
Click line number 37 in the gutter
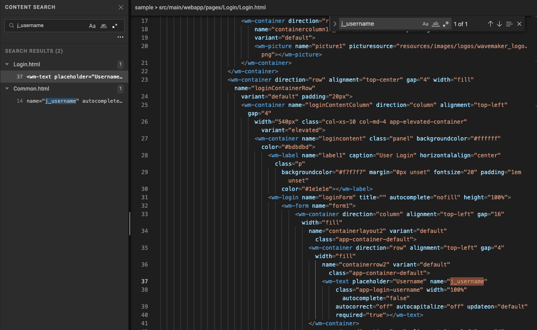144,281
